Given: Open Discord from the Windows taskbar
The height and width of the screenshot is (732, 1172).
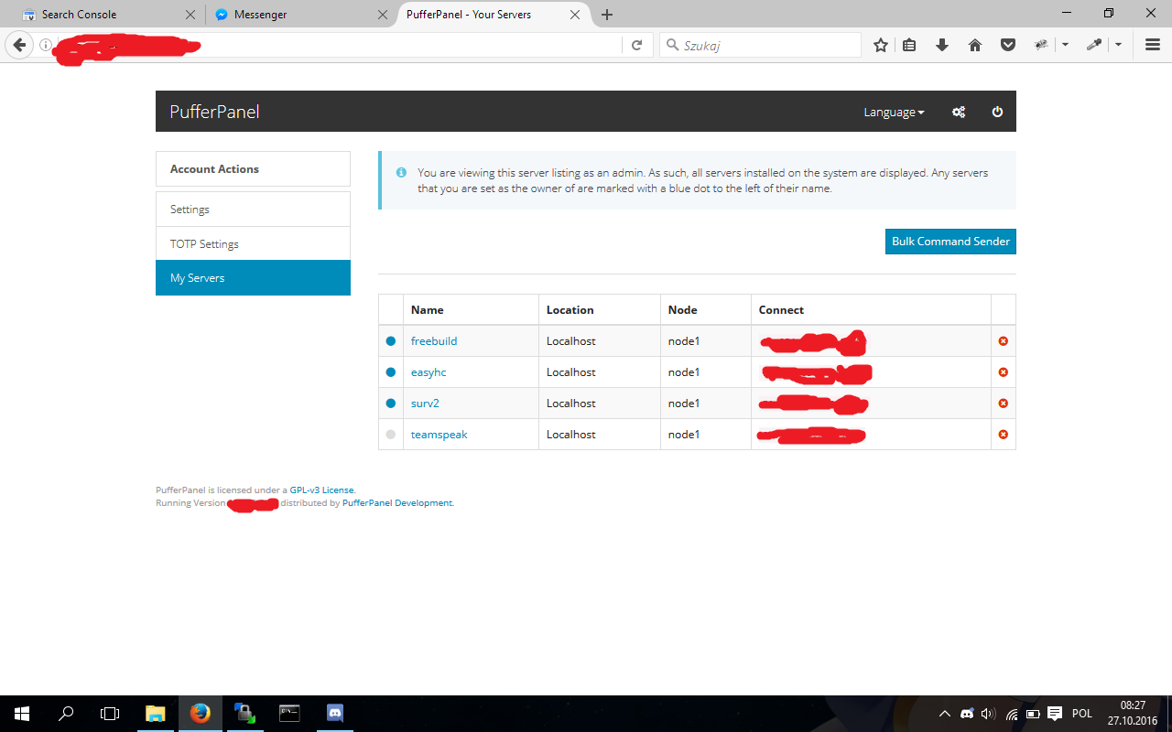Looking at the screenshot, I should click(x=335, y=713).
